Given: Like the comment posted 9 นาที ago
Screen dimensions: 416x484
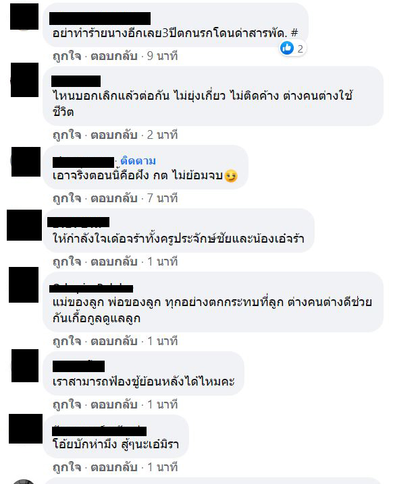Looking at the screenshot, I should click(67, 56).
